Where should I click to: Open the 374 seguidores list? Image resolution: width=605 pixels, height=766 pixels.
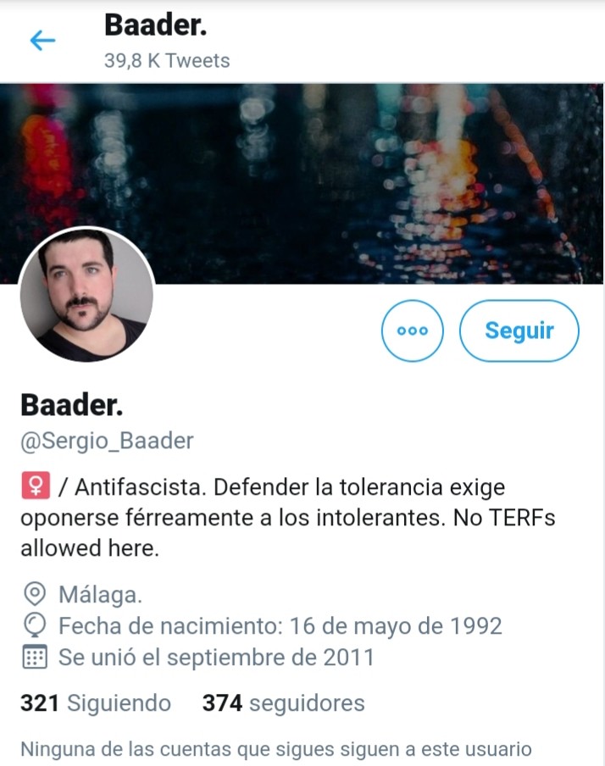[284, 703]
